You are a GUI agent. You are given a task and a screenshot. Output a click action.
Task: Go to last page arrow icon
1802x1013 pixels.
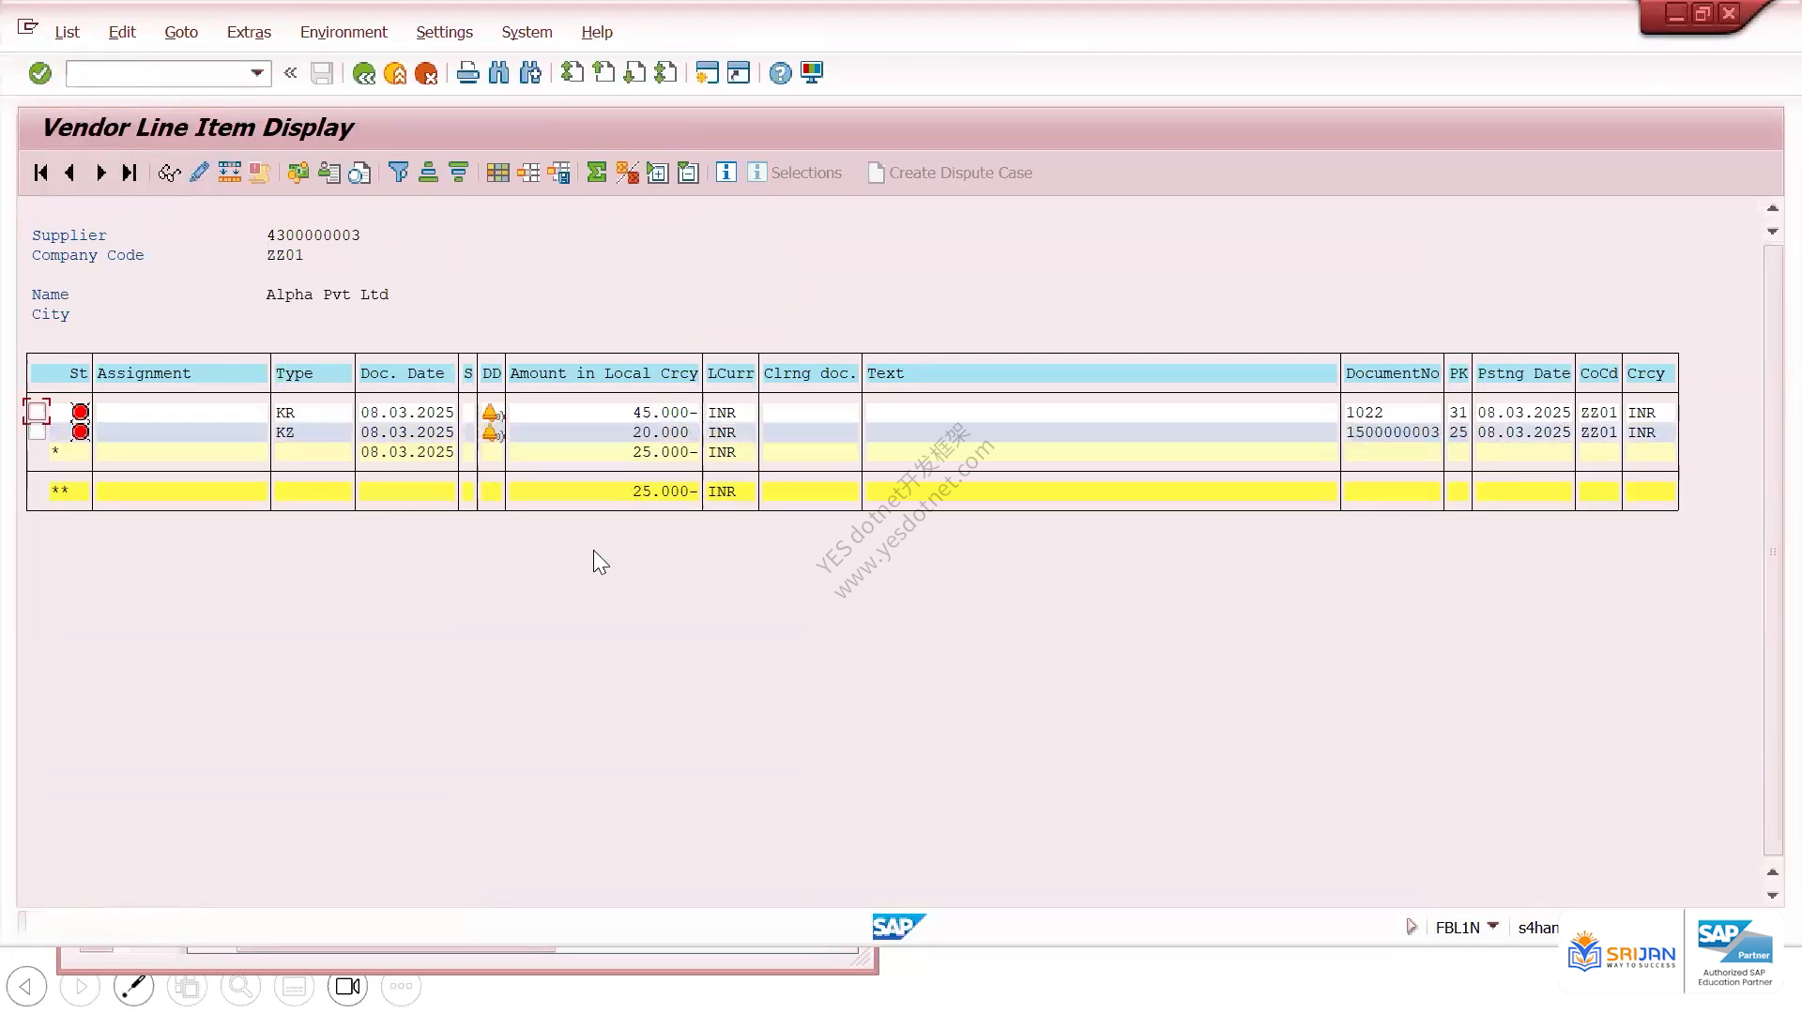[130, 173]
